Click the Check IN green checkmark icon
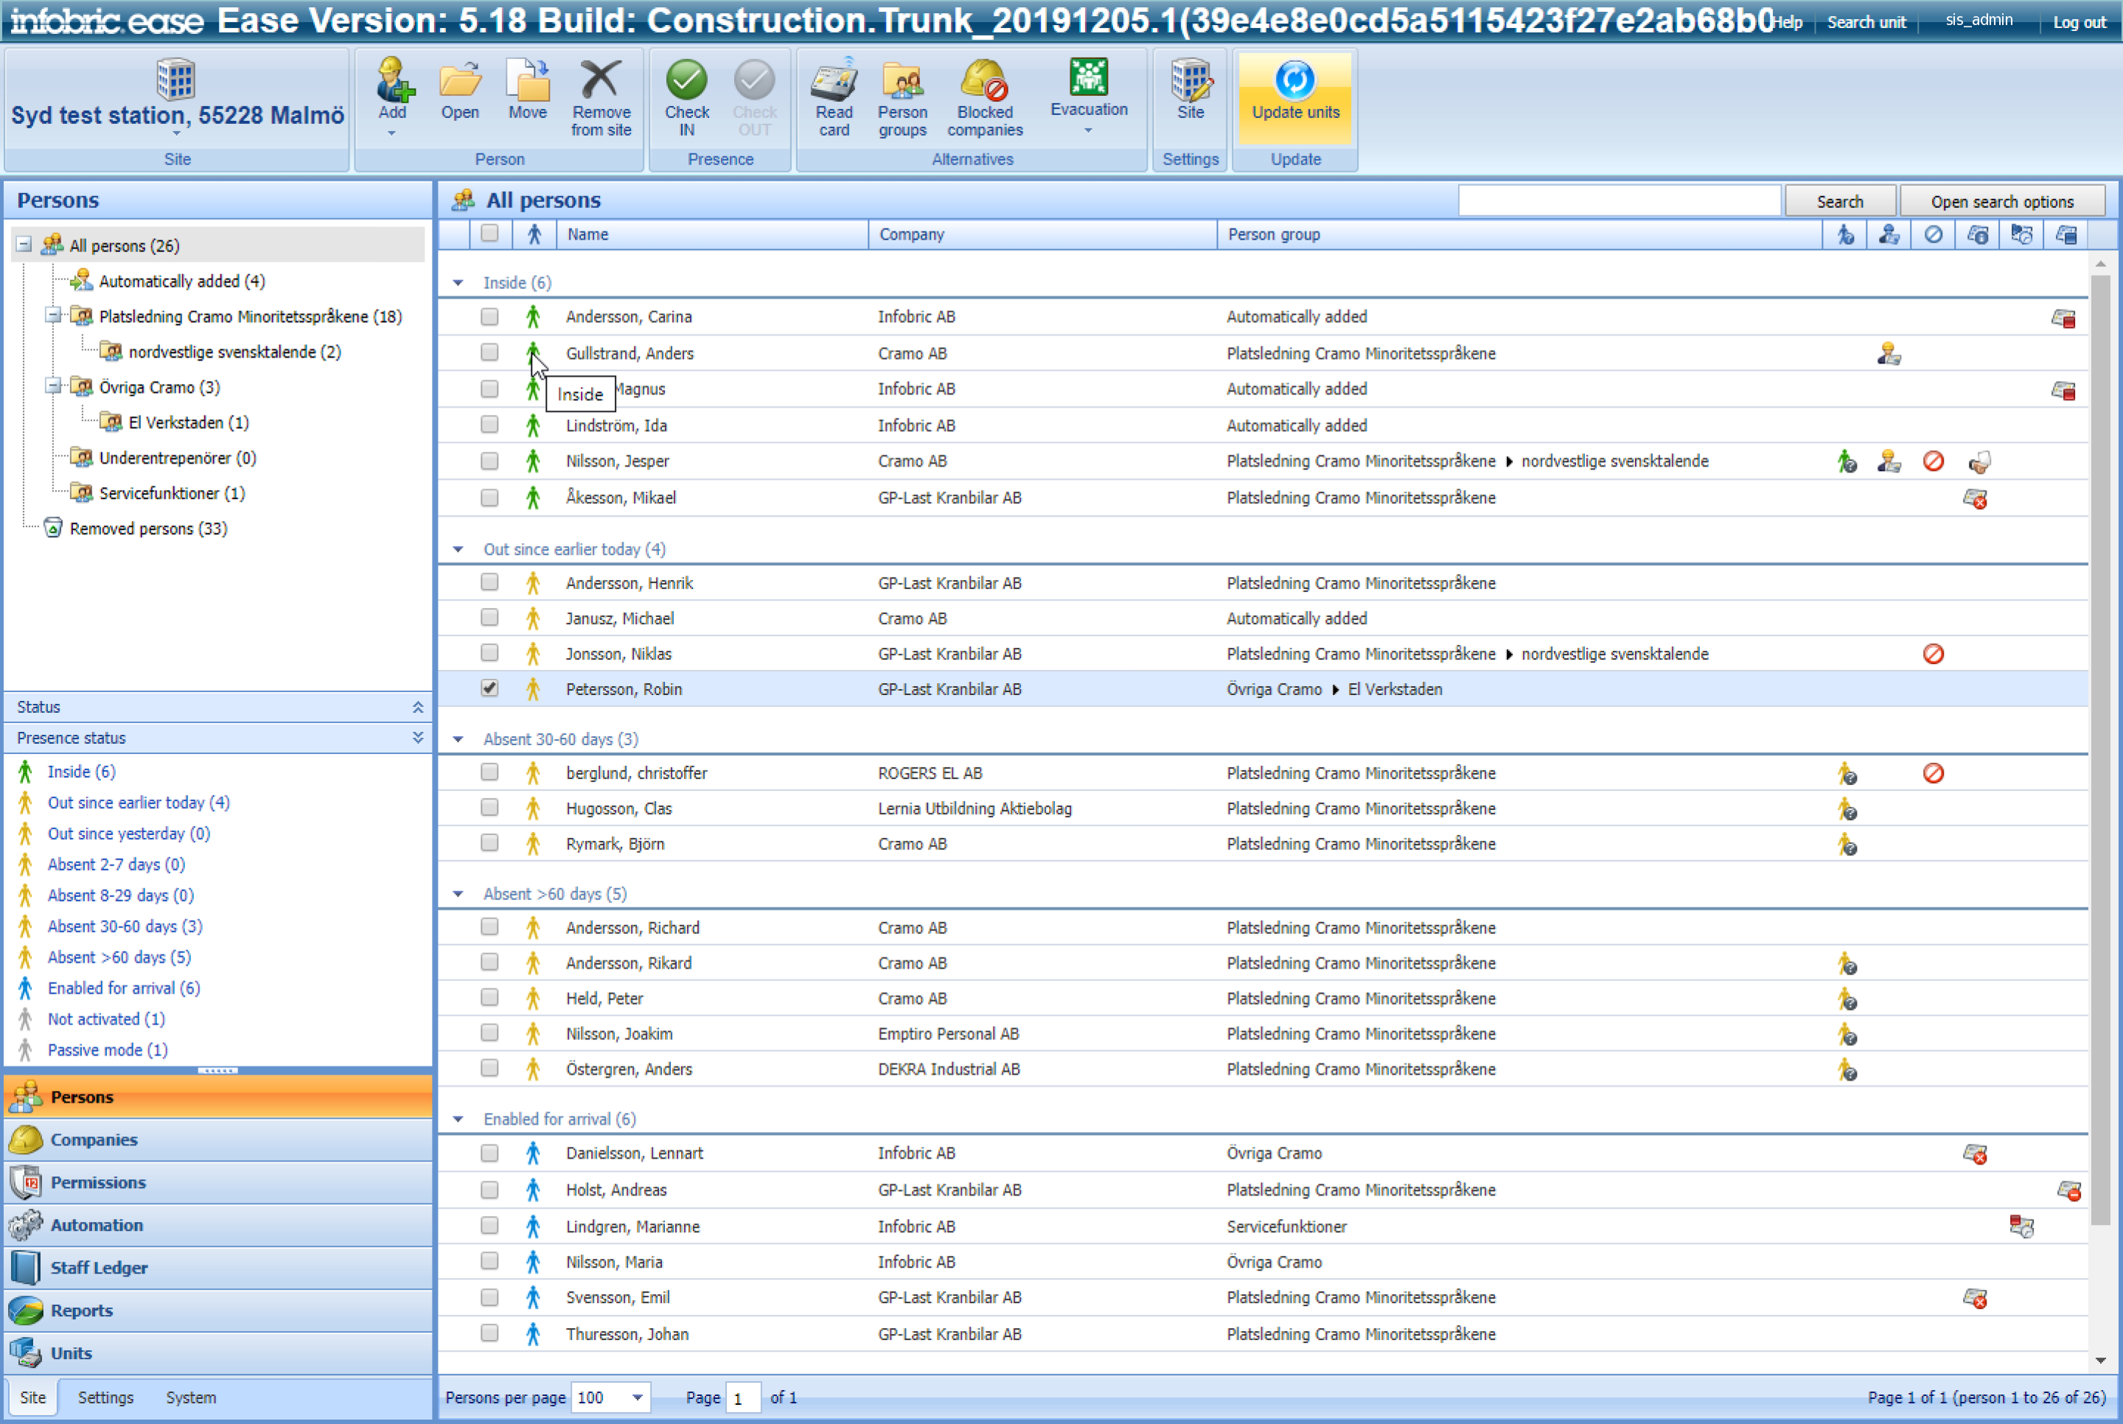The width and height of the screenshot is (2123, 1424). point(686,80)
